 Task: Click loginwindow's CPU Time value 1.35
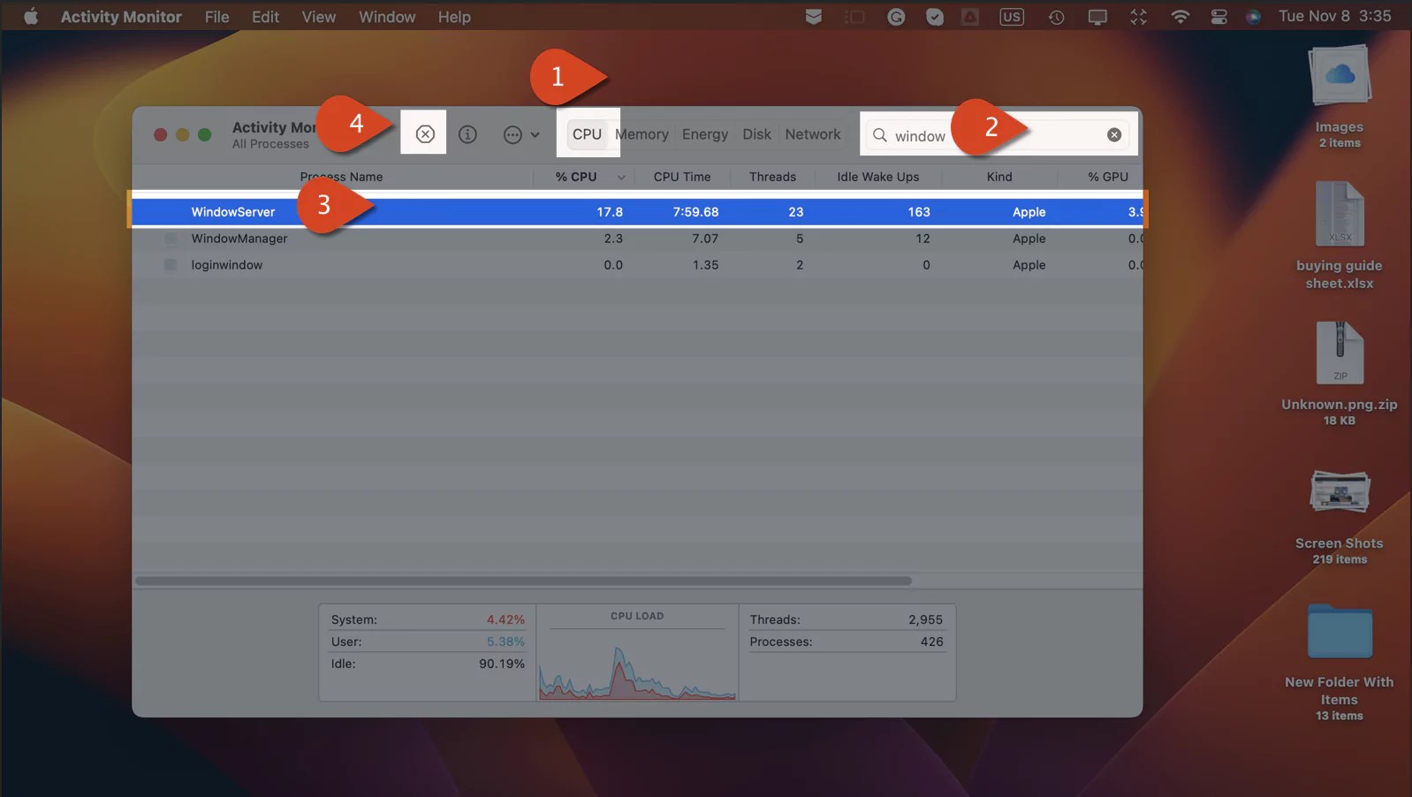point(705,265)
